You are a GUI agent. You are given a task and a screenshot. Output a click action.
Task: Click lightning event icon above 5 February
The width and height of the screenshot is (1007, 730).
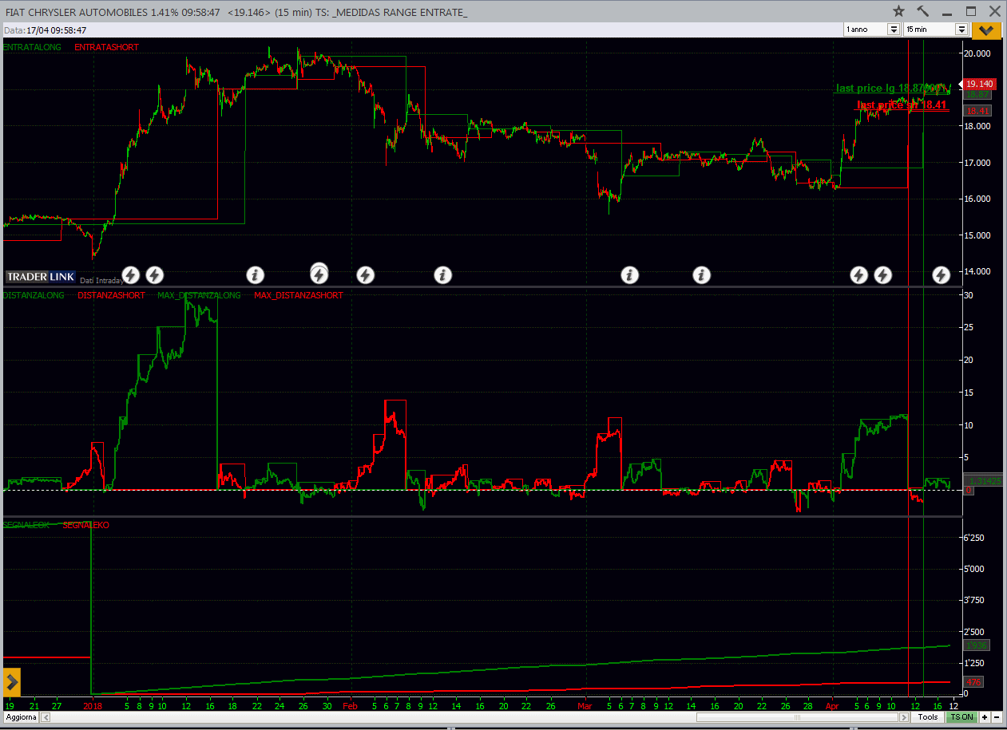click(x=365, y=276)
